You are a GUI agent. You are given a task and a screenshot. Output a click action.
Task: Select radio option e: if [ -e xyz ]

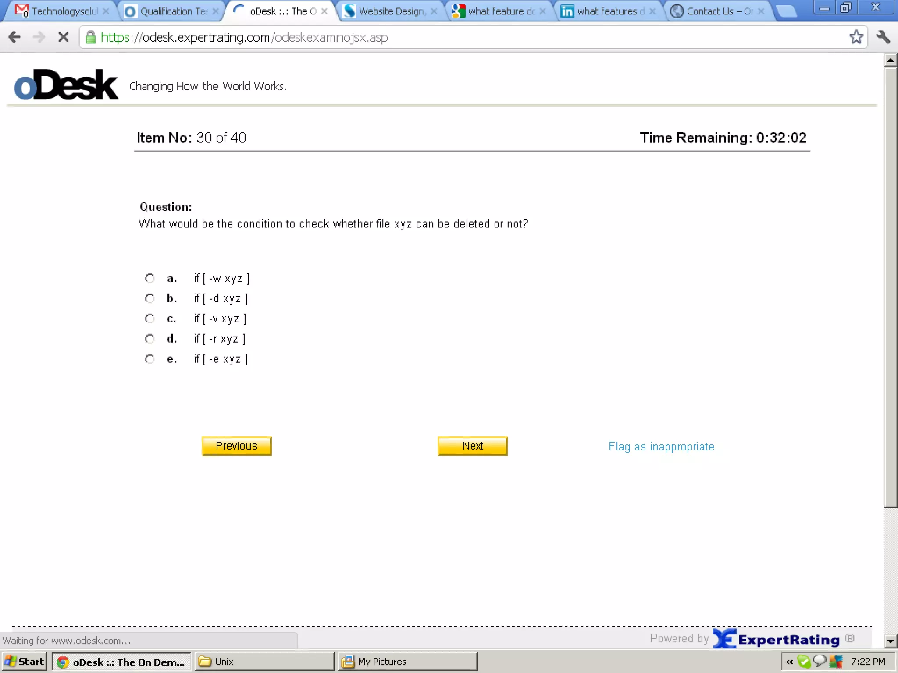pyautogui.click(x=150, y=359)
